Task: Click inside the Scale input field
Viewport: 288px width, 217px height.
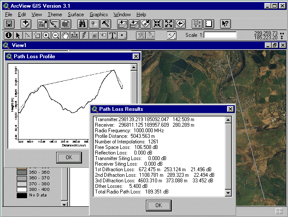Action: point(220,35)
